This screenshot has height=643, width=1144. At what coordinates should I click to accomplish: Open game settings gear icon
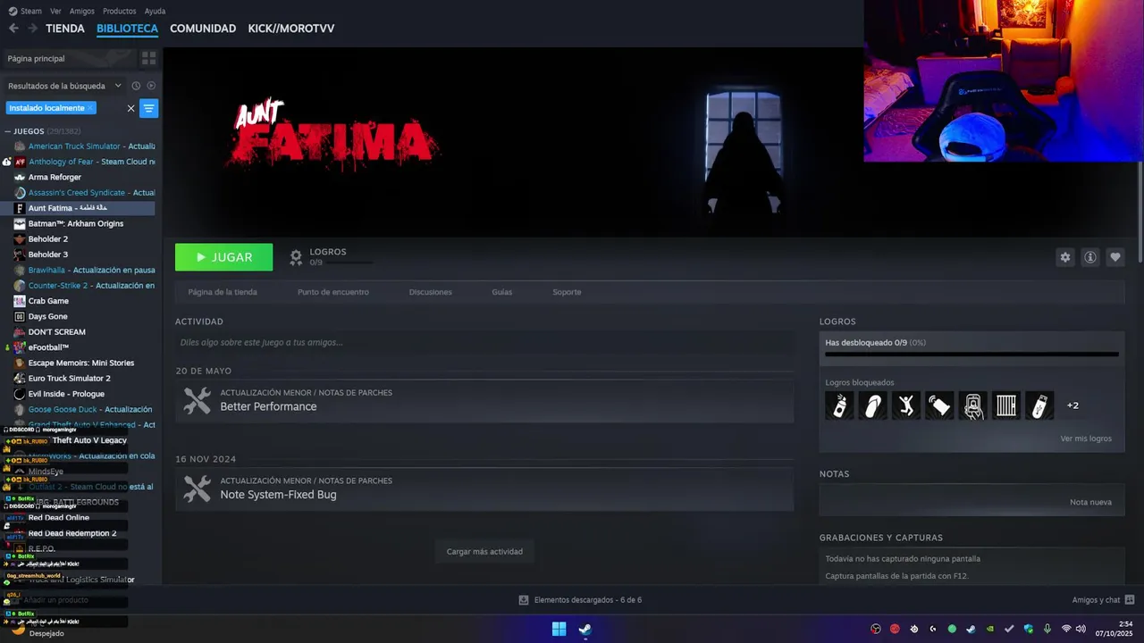pos(1064,257)
